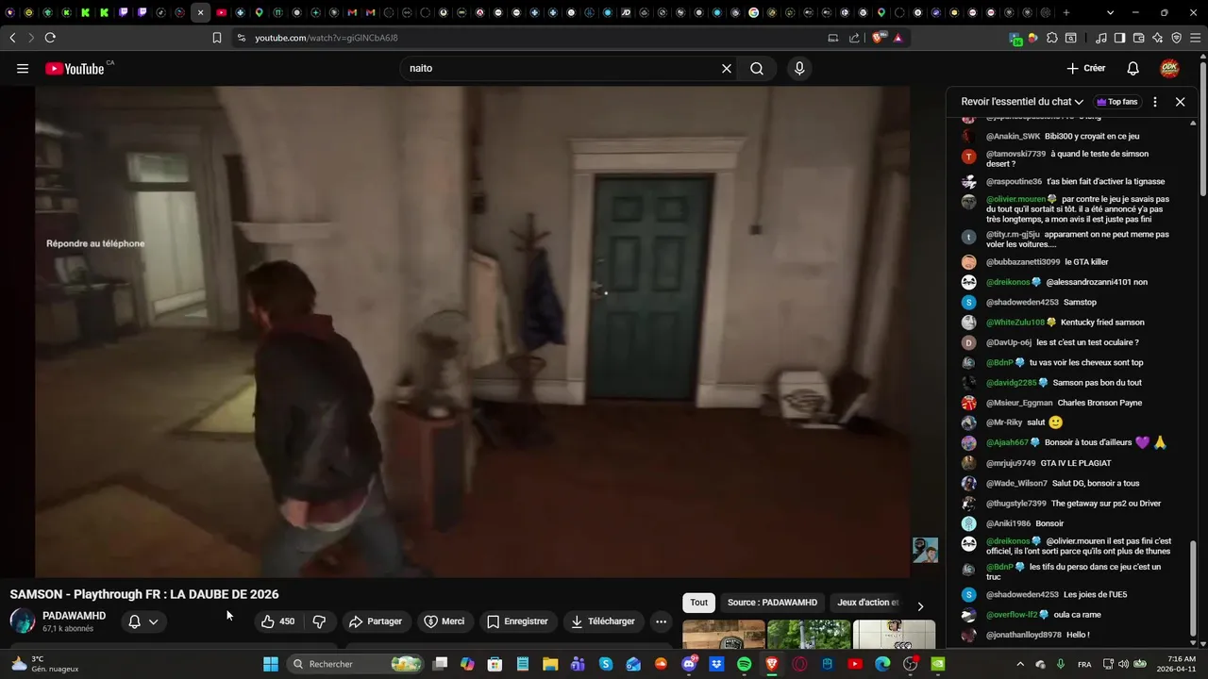Image resolution: width=1208 pixels, height=679 pixels.
Task: Open the PADAWAMHD channel name link
Action: (74, 616)
